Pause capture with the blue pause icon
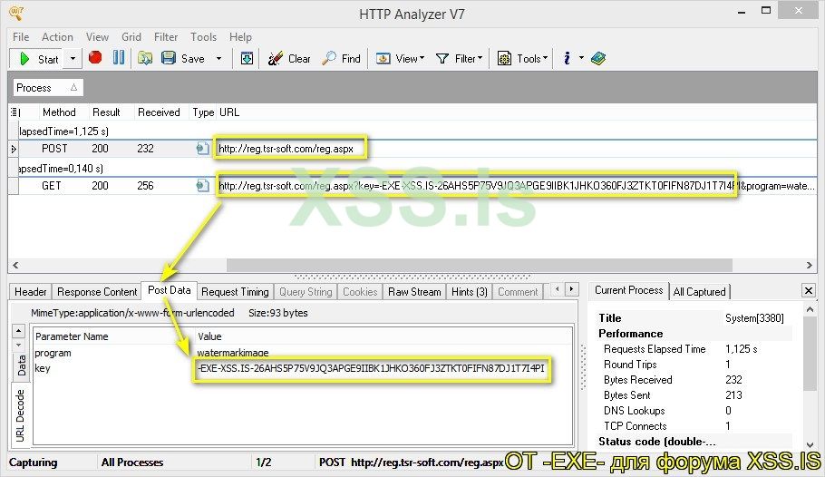This screenshot has width=825, height=477. 119,57
